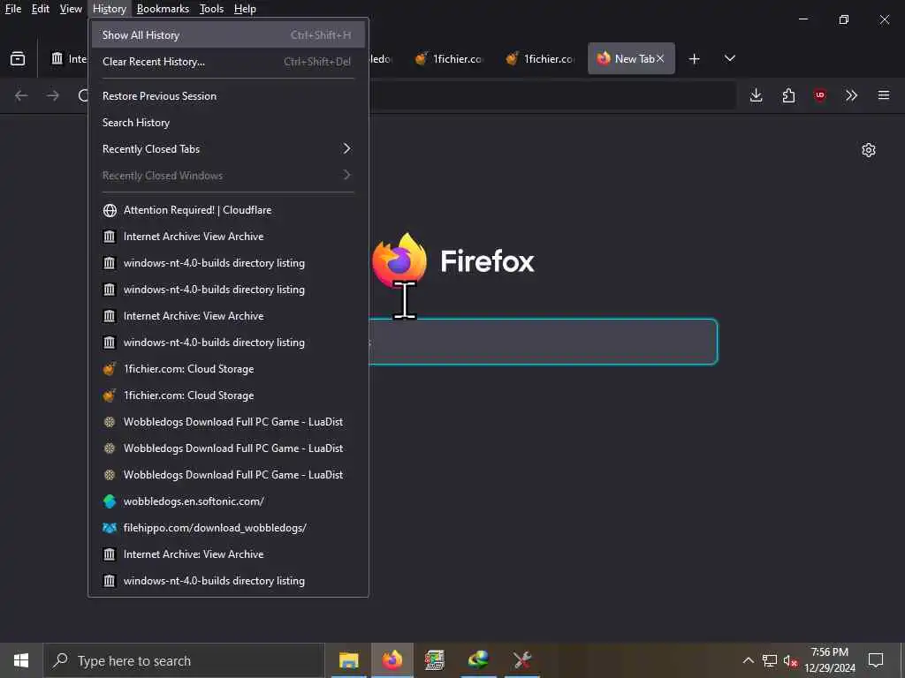Open the Firefox View icon
The image size is (905, 678).
tap(18, 58)
